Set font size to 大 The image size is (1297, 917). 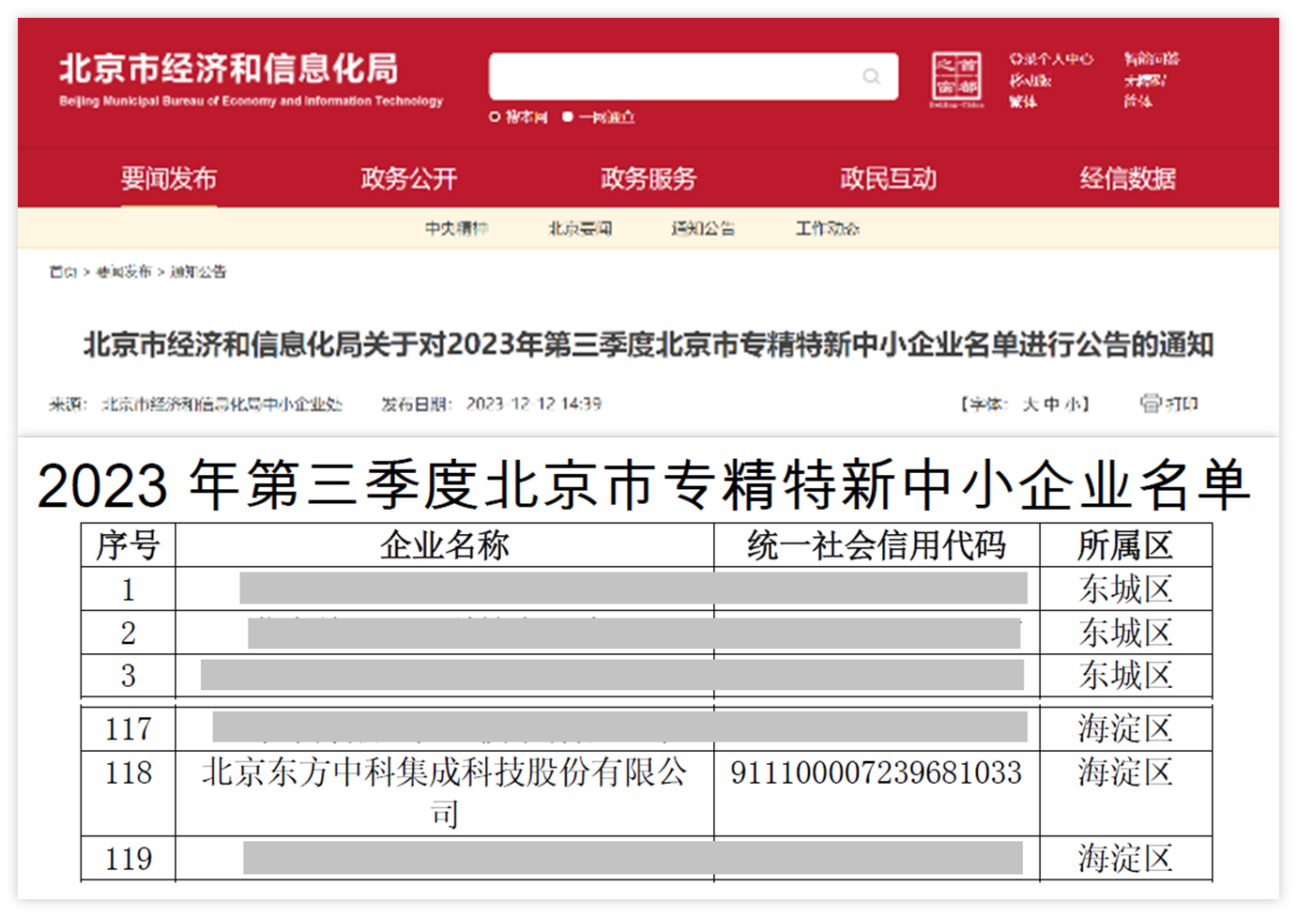pos(1030,405)
